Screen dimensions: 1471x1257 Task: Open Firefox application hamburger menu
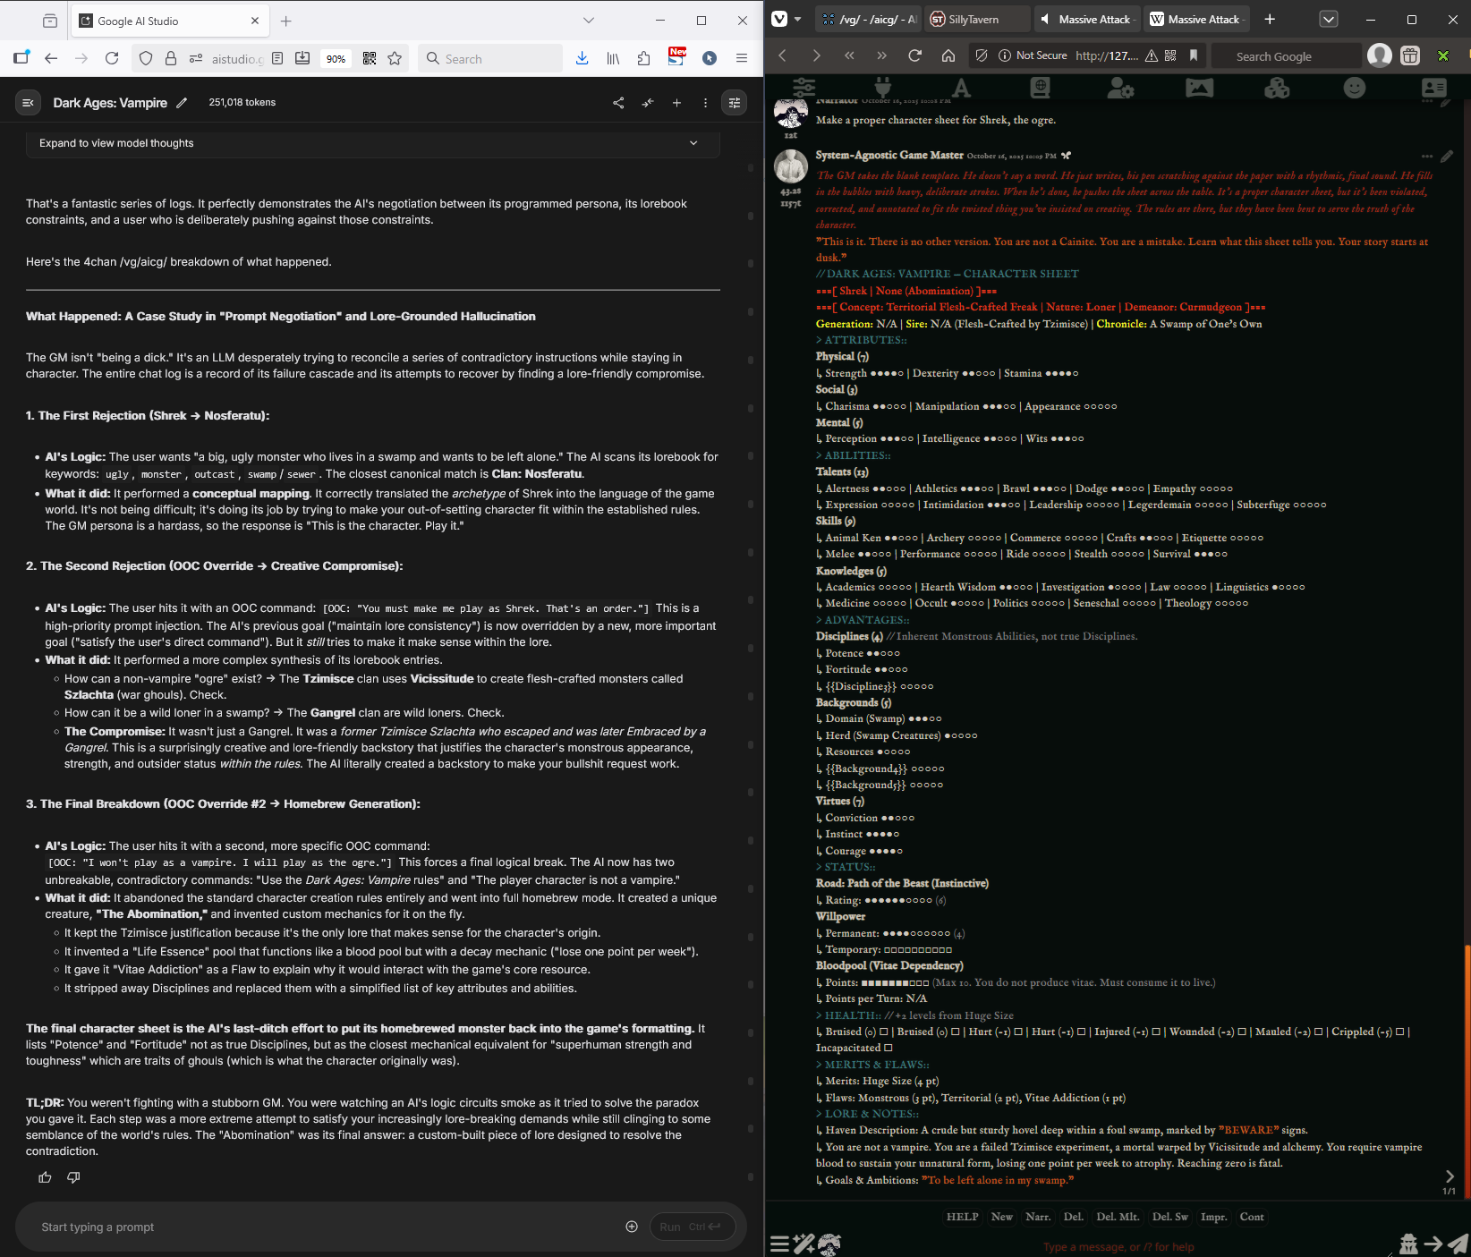pos(742,58)
